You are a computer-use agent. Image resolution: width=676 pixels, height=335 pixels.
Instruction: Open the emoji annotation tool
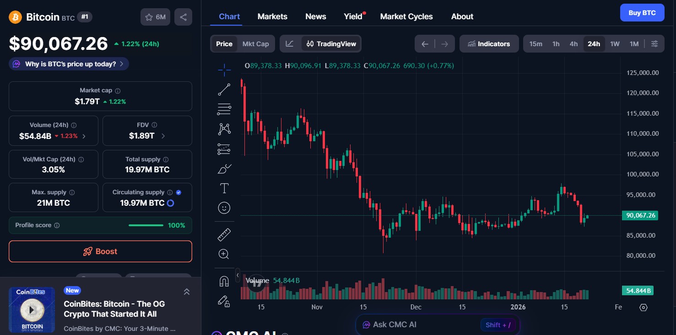tap(224, 207)
